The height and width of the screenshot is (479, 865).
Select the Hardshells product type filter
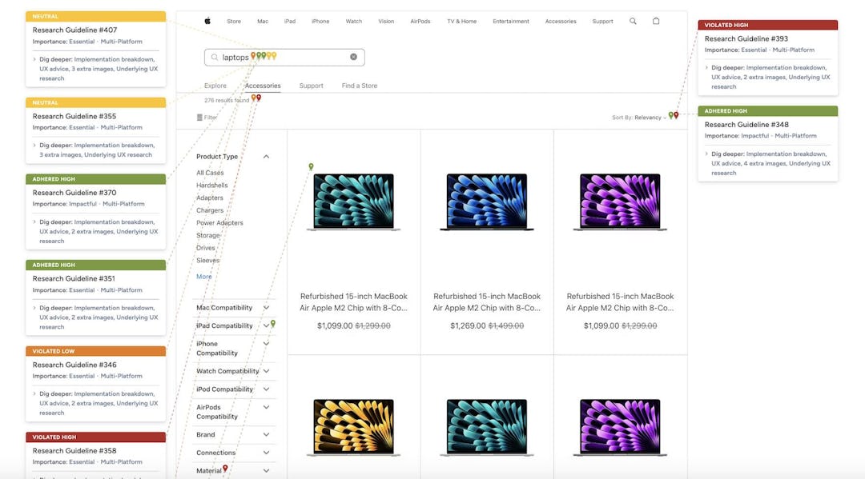(211, 186)
